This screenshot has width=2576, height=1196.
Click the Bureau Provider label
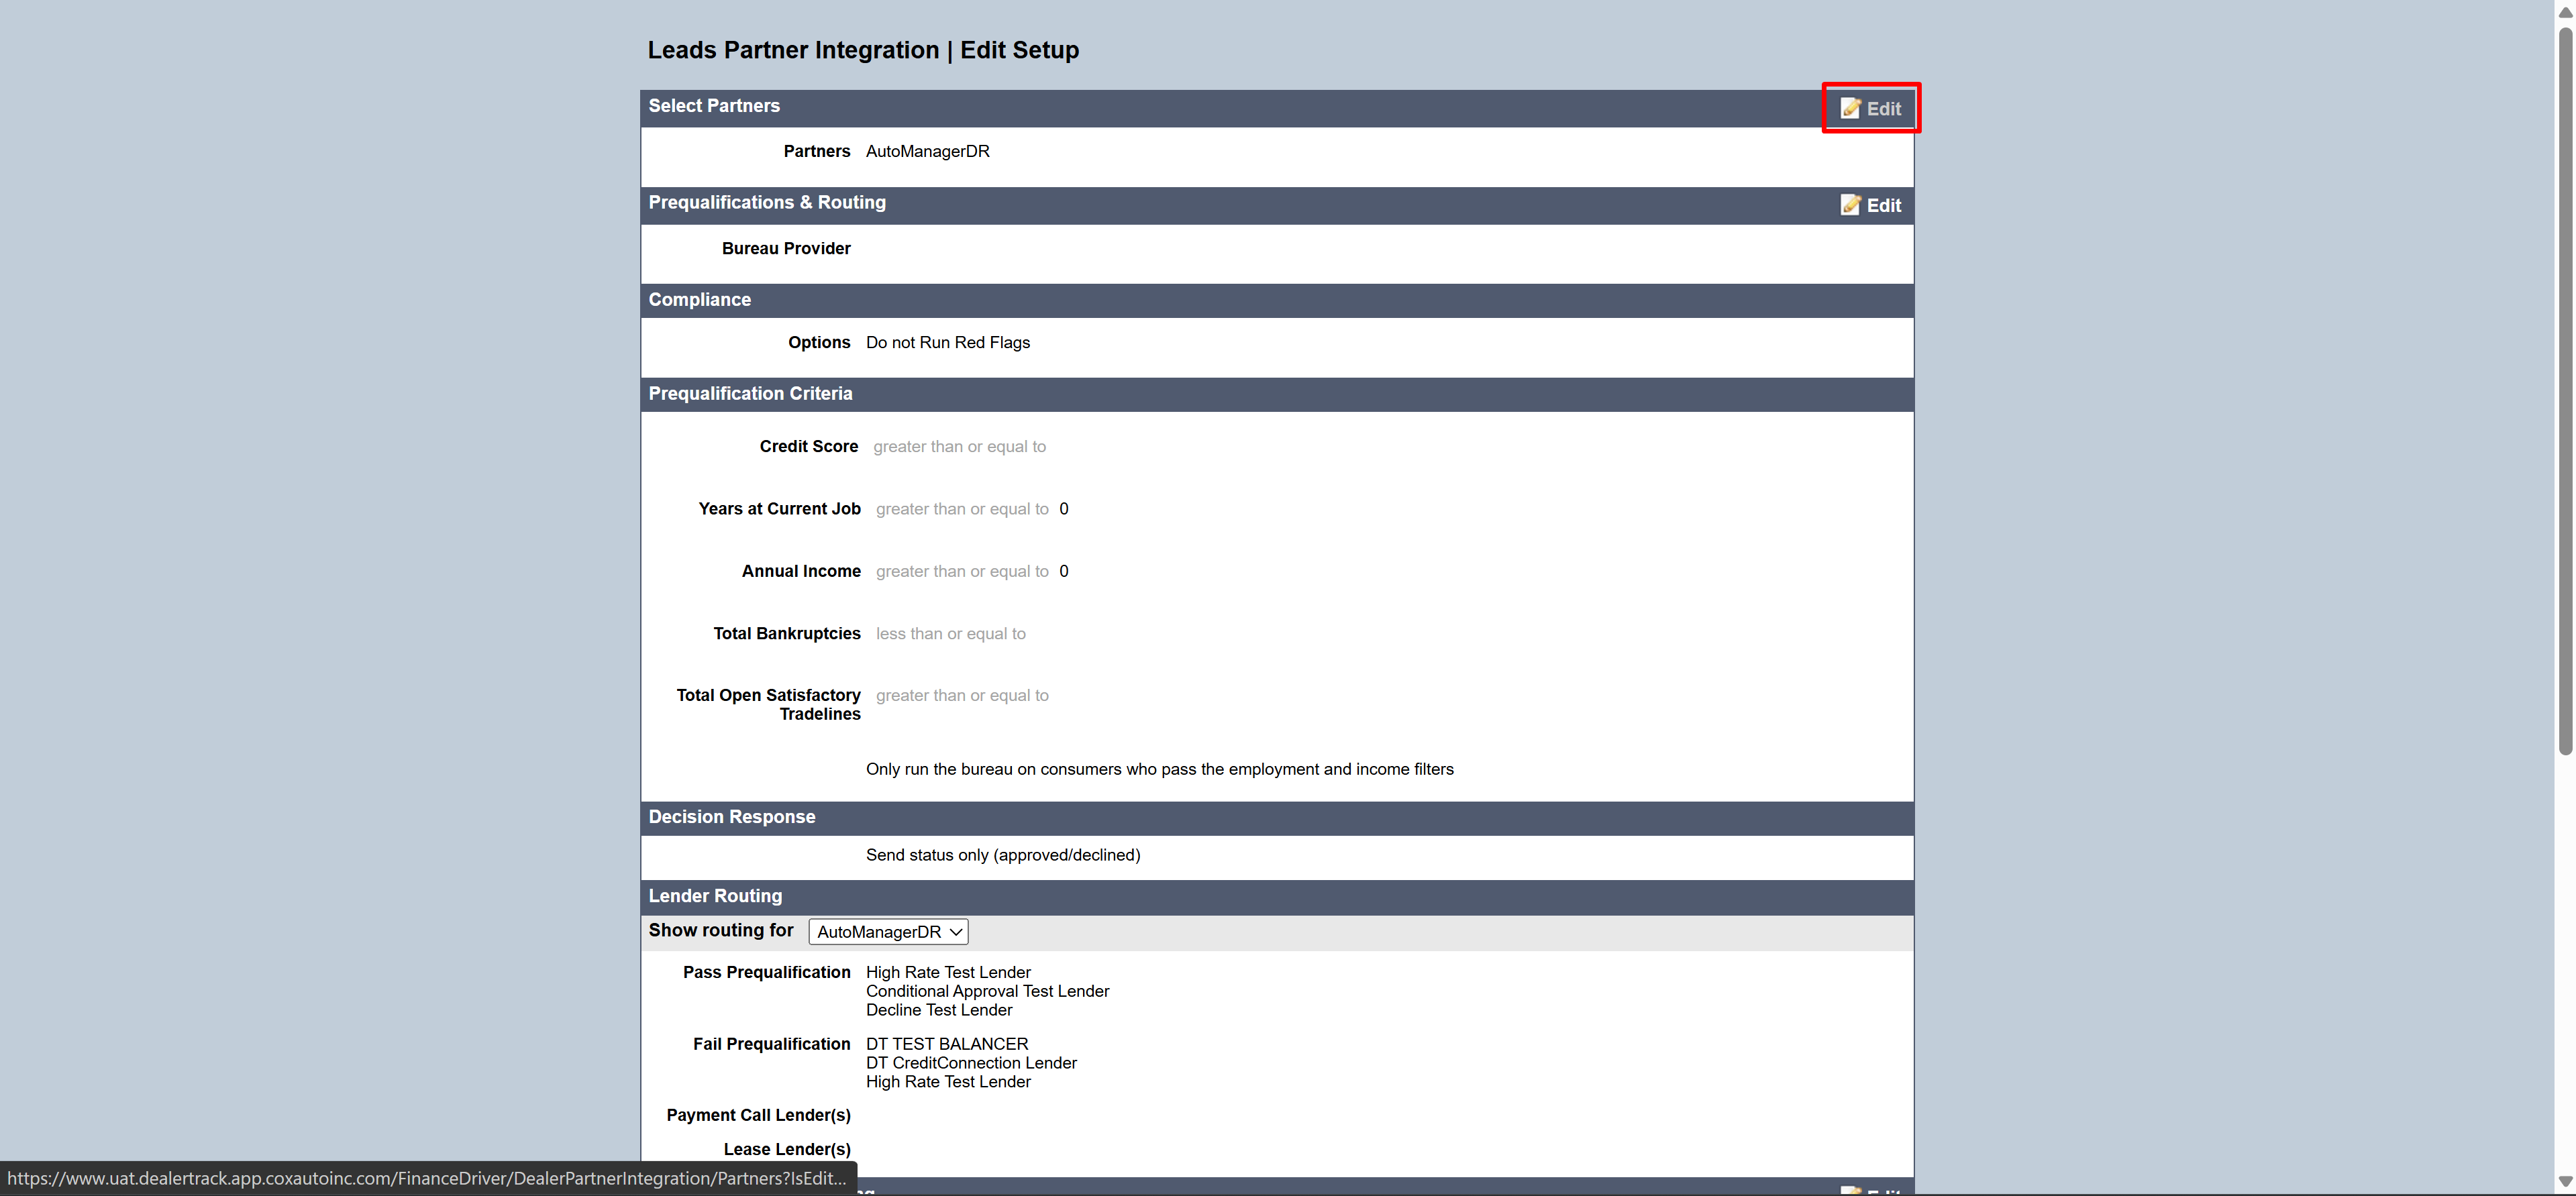786,248
